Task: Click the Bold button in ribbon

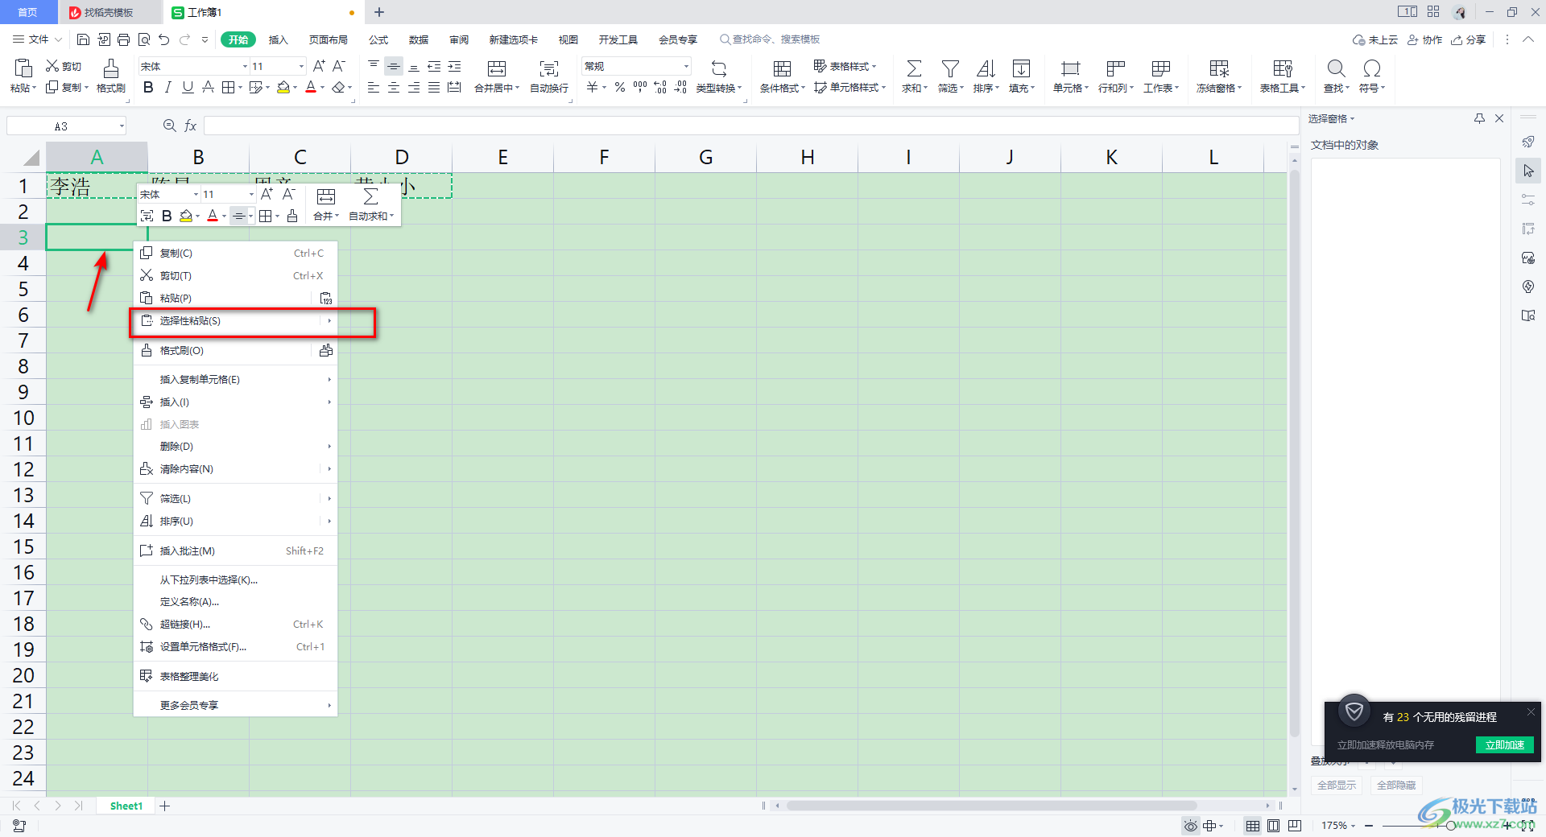Action: [148, 88]
